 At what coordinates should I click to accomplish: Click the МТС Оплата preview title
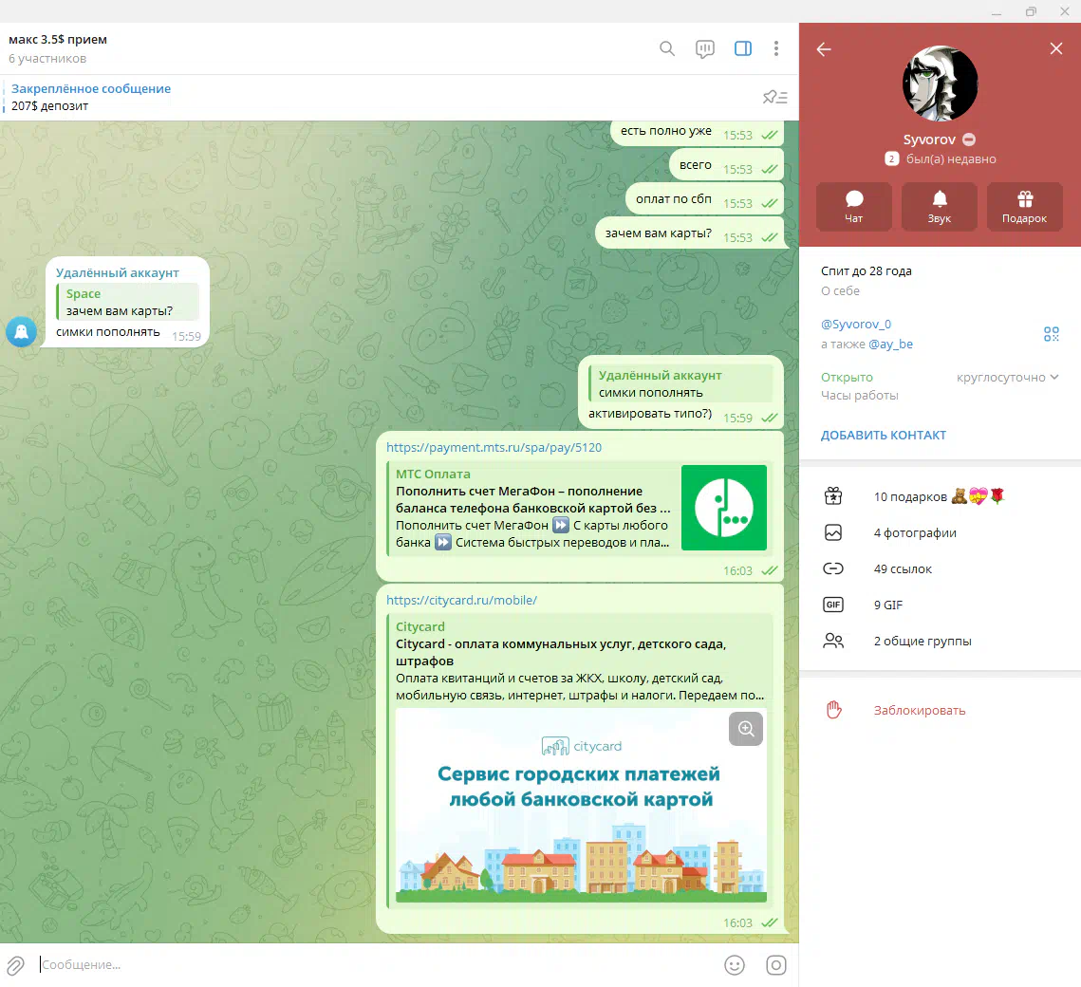433,475
